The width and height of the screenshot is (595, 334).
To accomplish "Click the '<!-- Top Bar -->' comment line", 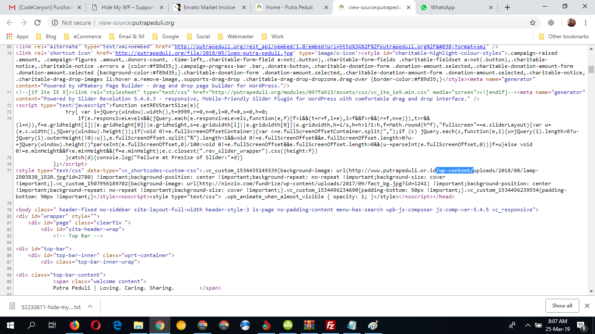I will pyautogui.click(x=78, y=236).
